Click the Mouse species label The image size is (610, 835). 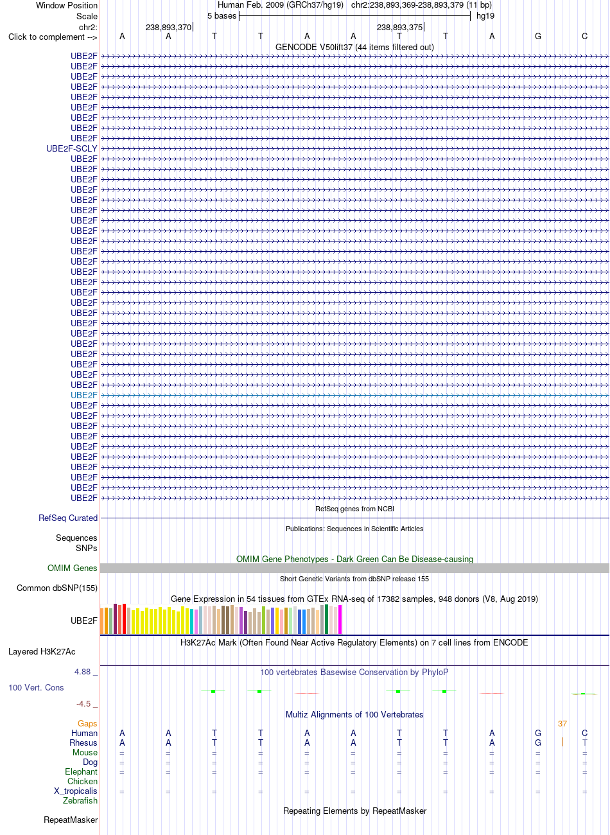[x=85, y=752]
